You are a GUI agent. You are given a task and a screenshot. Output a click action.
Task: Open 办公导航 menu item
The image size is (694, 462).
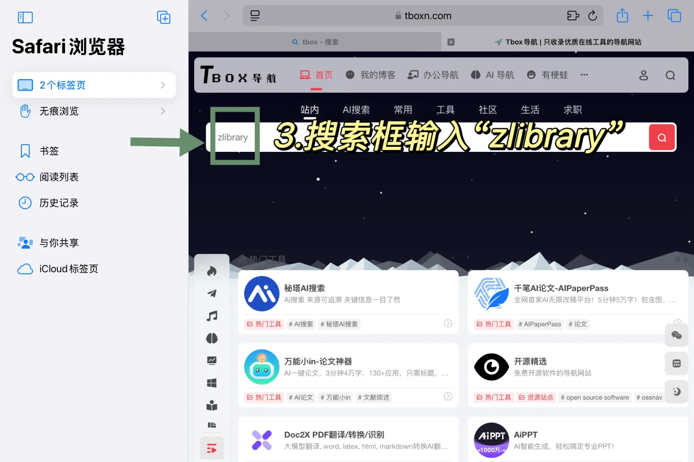click(433, 75)
